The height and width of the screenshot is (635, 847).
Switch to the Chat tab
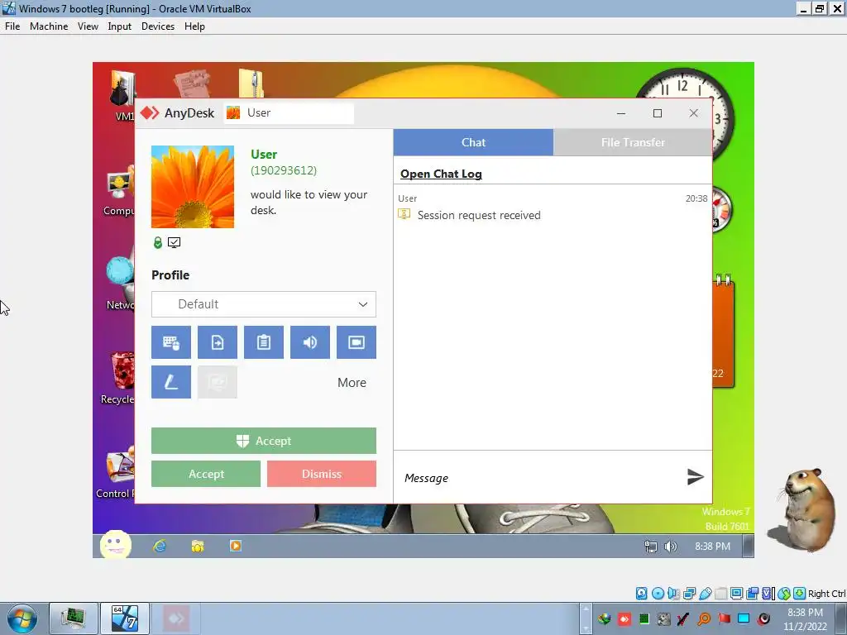coord(473,142)
